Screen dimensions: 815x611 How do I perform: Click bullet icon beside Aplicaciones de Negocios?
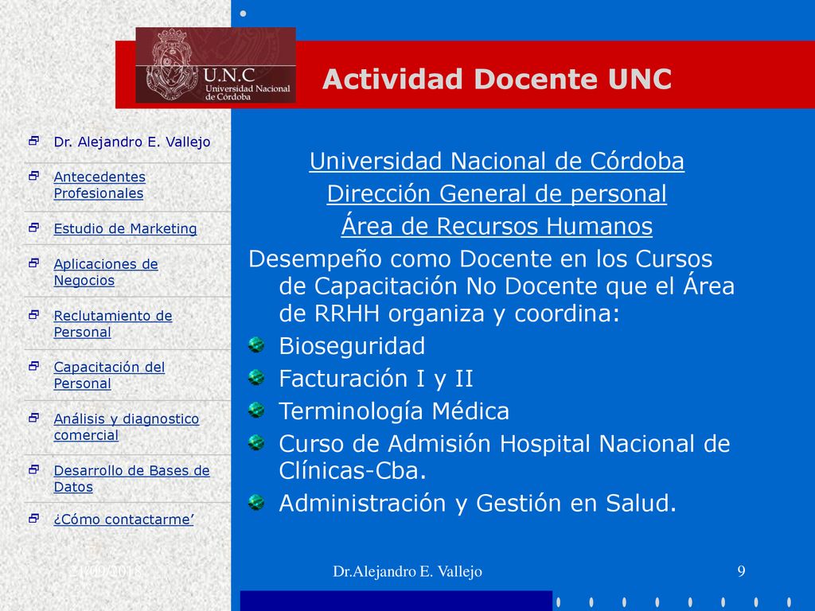coord(33,263)
